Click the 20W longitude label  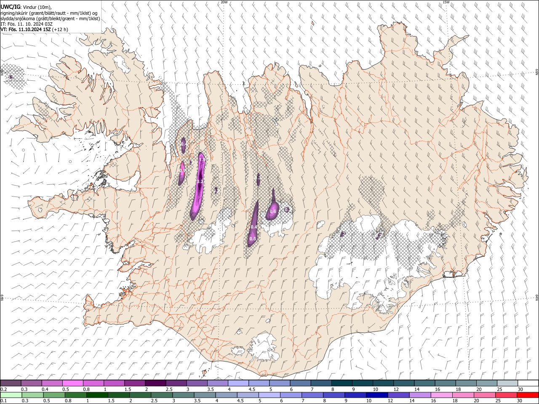(224, 2)
